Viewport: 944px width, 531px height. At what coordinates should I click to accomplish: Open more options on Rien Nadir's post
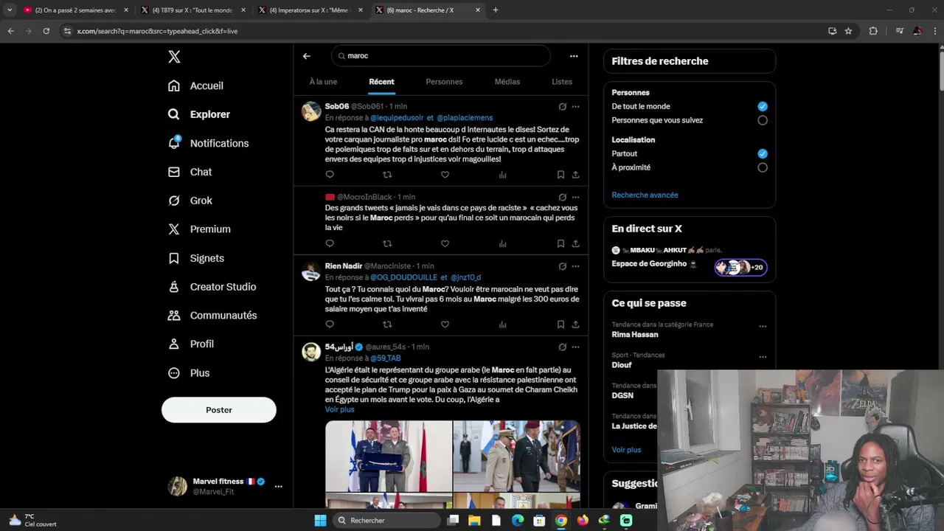pos(575,266)
